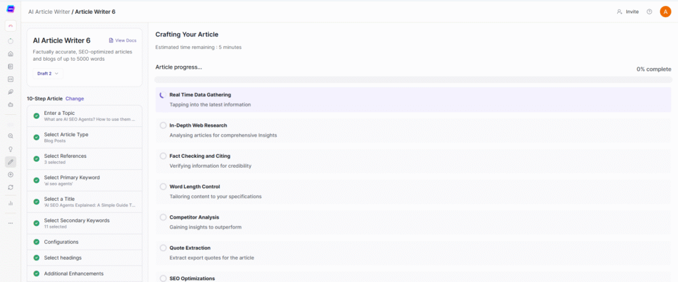Open the Select headings step
The width and height of the screenshot is (678, 282).
(84, 258)
